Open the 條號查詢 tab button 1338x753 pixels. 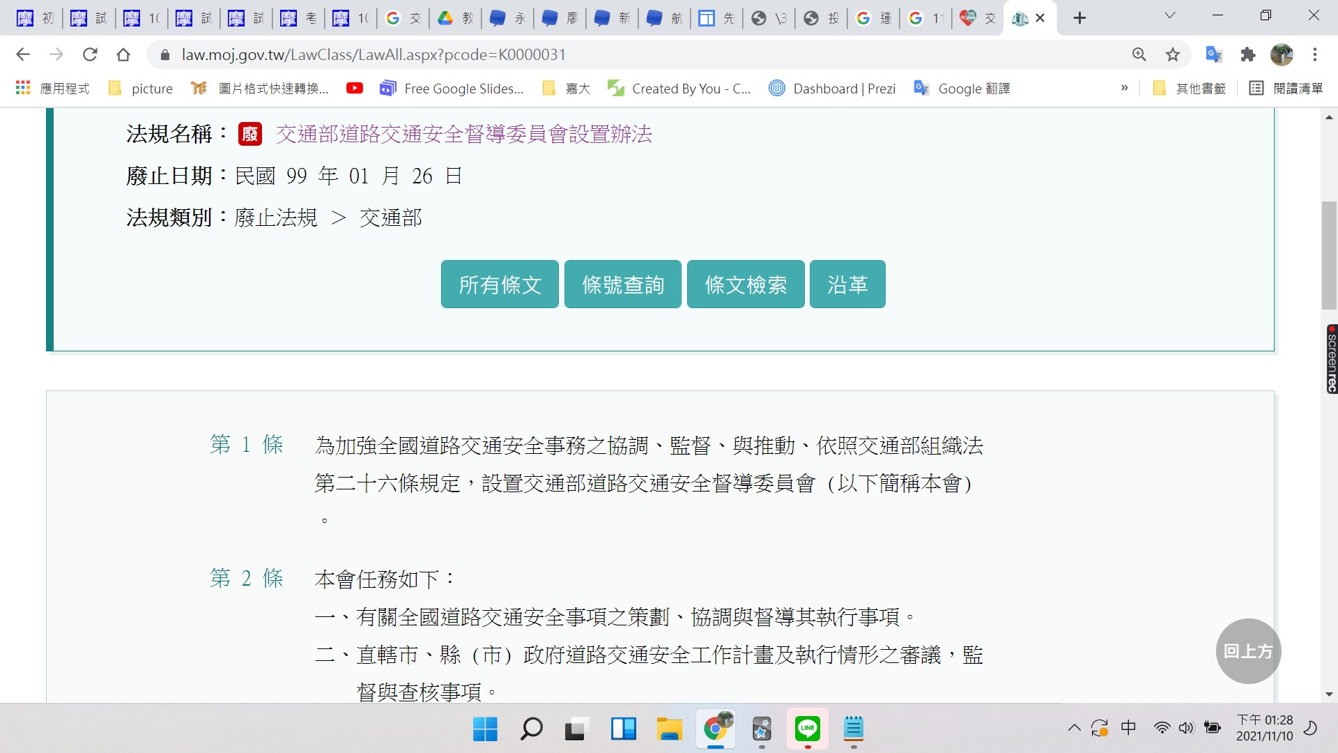point(622,284)
